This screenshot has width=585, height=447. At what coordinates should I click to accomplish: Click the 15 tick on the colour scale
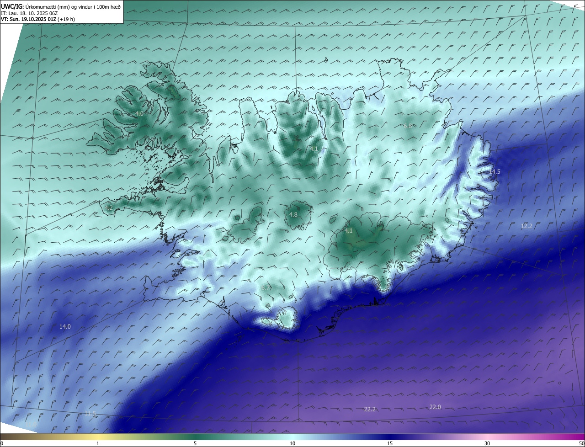point(390,443)
